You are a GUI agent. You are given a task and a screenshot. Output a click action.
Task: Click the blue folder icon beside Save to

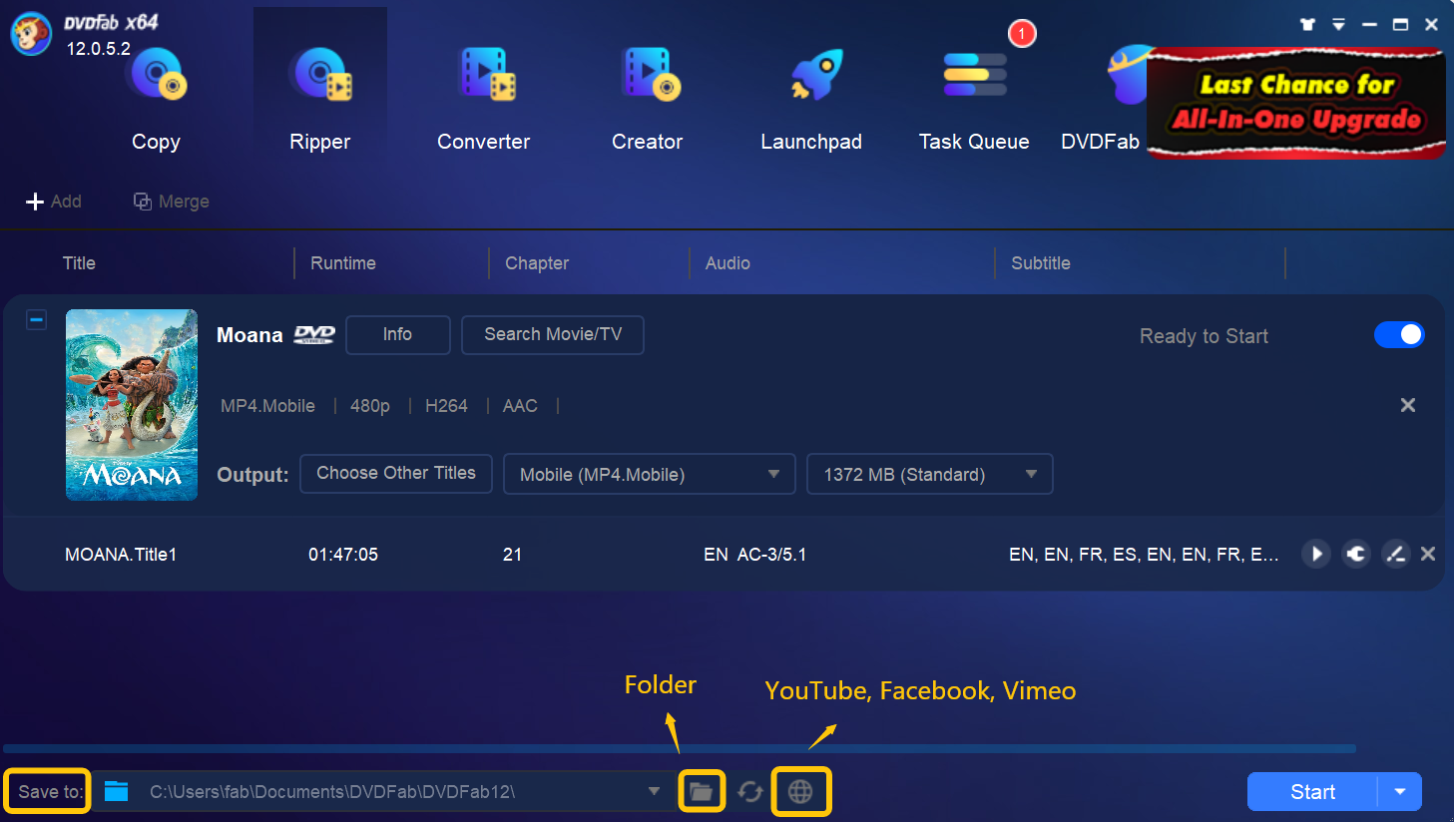coord(117,791)
